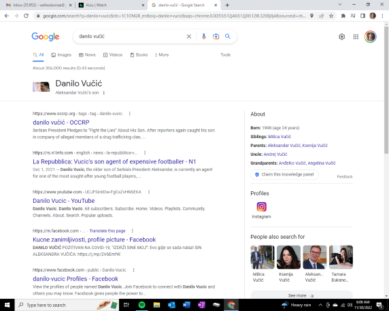Screen dimensions: 389x311
Task: Open a new browser tab with plus button
Action: tap(227, 5)
